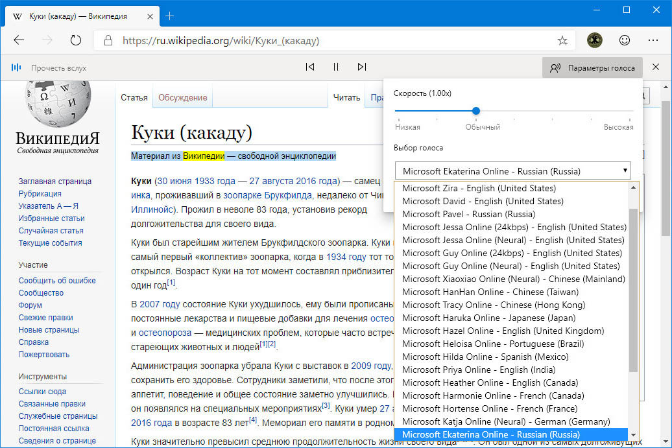The width and height of the screenshot is (672, 448).
Task: Select Microsoft Guy Online (24kbps) voice
Action: (x=512, y=253)
